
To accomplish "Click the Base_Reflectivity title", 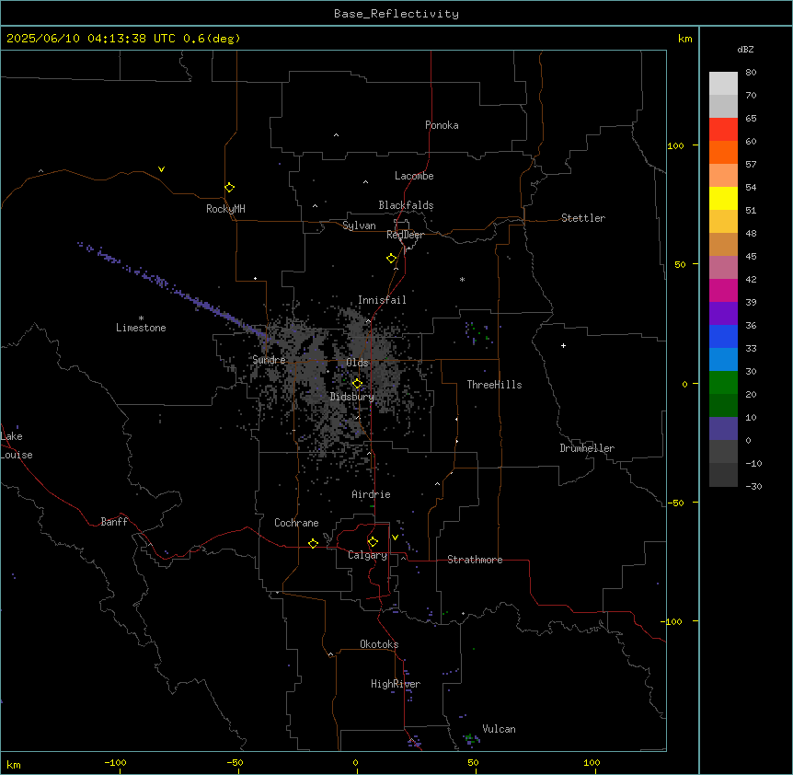I will (396, 14).
